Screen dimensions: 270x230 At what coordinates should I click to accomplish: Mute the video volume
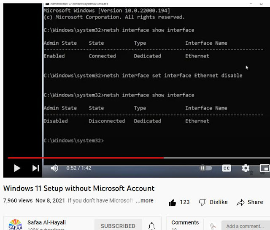pos(54,168)
